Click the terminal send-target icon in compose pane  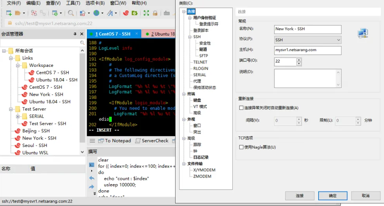click(92, 165)
